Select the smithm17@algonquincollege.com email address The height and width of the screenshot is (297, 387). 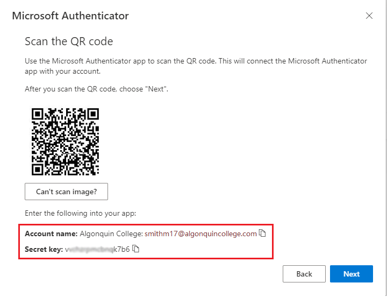pos(200,234)
